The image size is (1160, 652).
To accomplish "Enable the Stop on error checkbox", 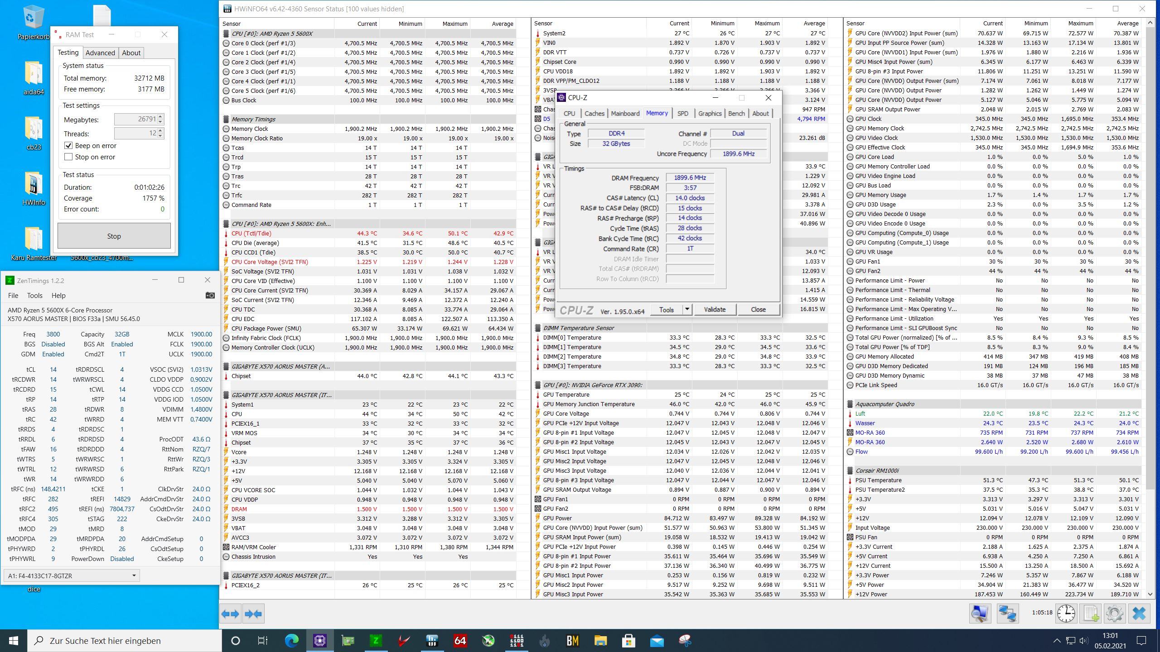I will (68, 157).
